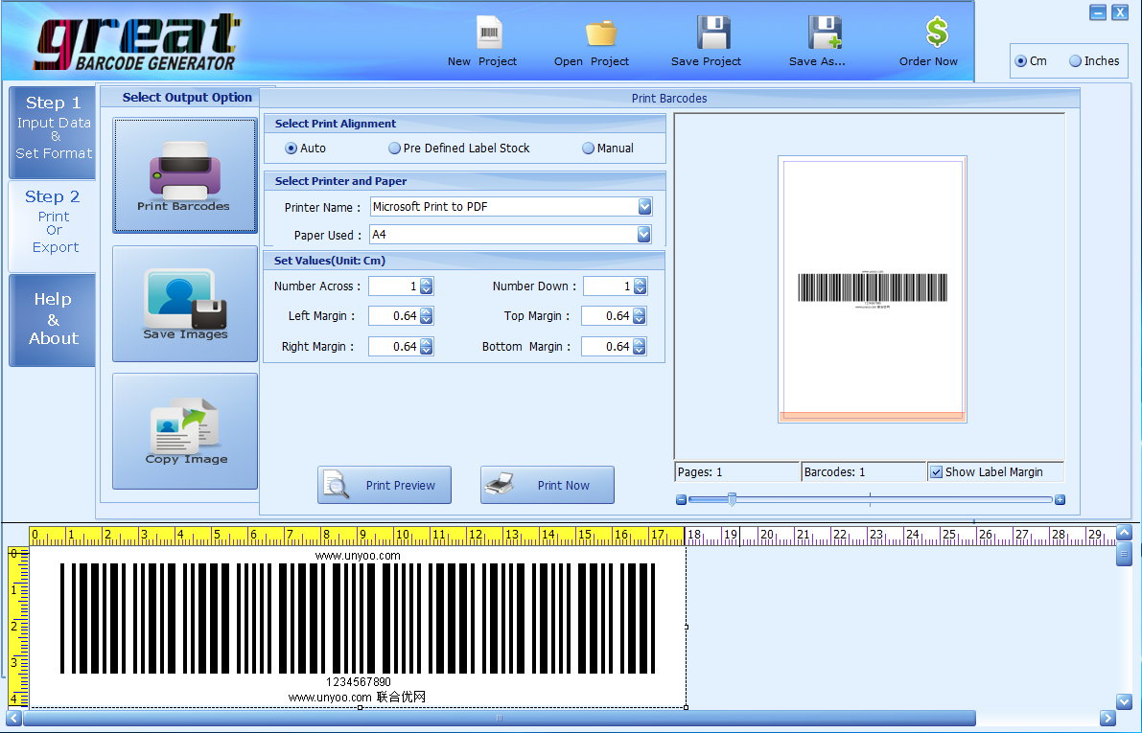Click the Save As toolbar icon
The width and height of the screenshot is (1142, 733).
tap(824, 34)
